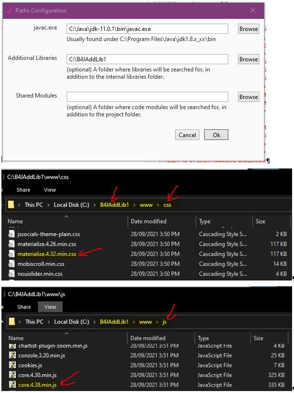Confirm the Paths Configuration with Ok

[216, 135]
